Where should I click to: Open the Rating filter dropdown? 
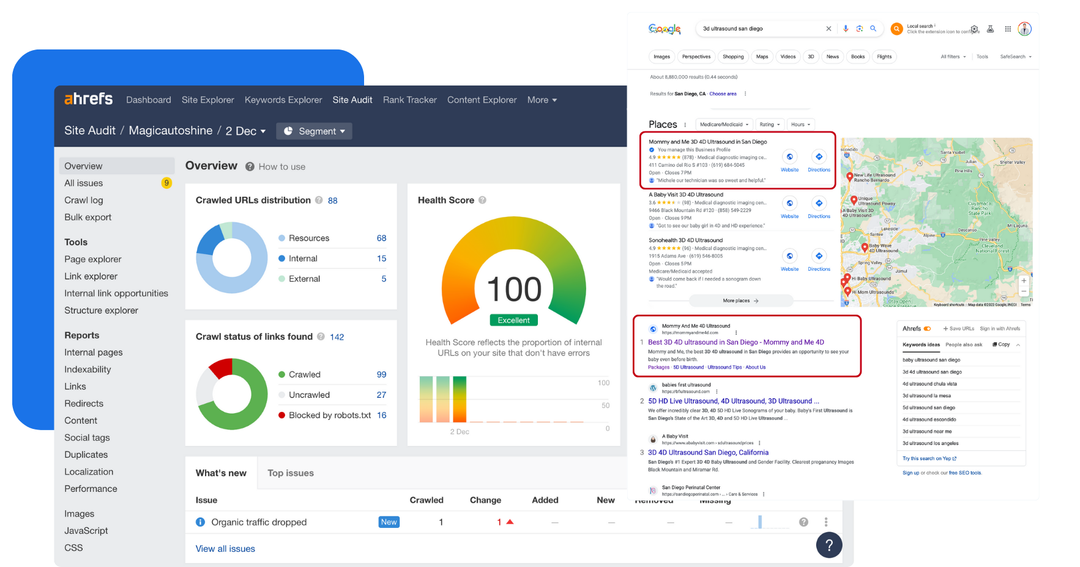tap(770, 125)
